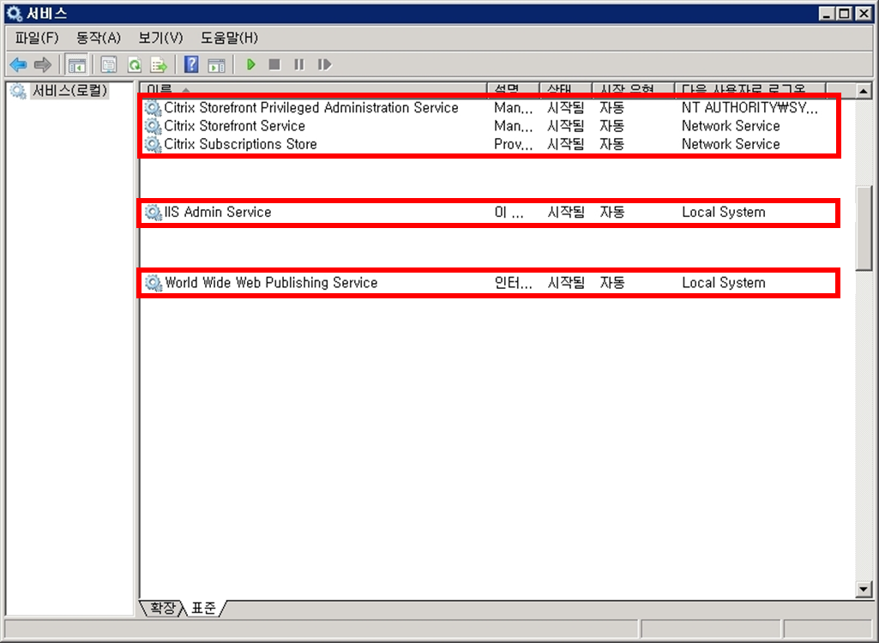Click the Pause Service icon
The width and height of the screenshot is (879, 643).
[x=299, y=64]
